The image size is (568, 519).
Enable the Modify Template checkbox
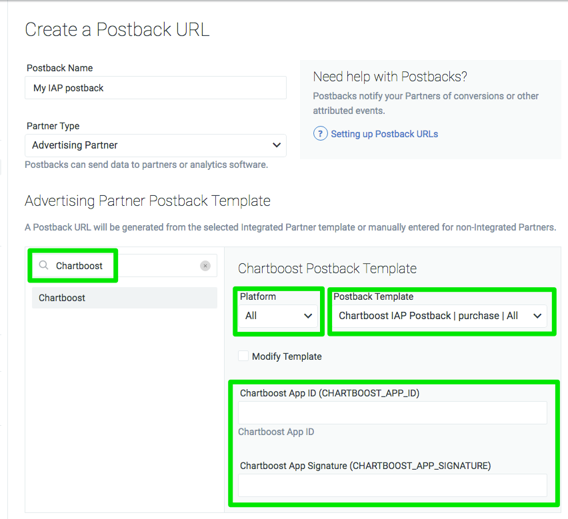(243, 356)
